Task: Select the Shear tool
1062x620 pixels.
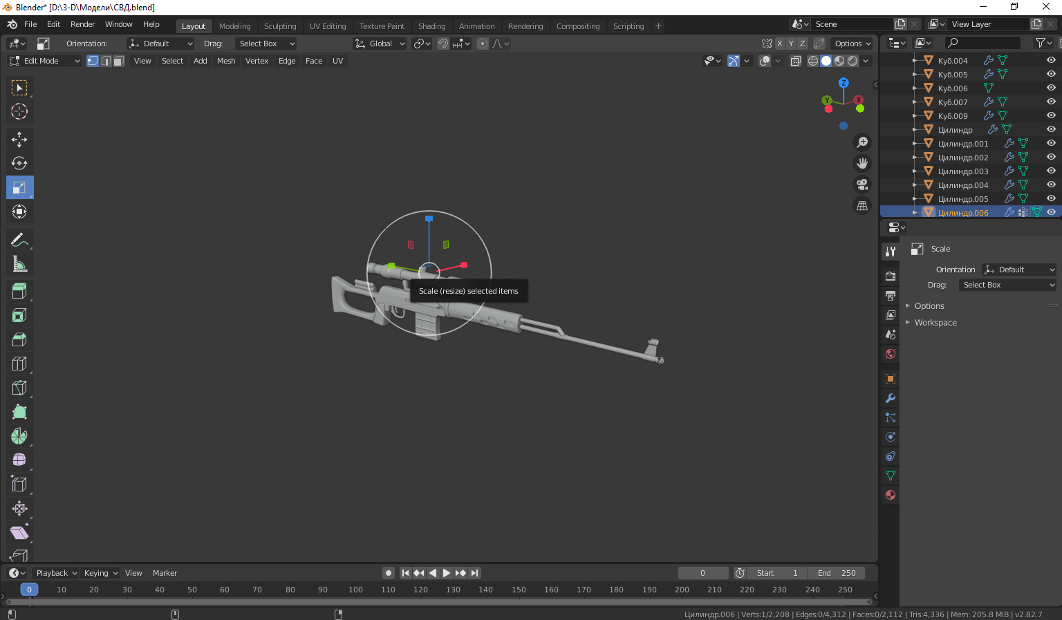Action: [19, 533]
